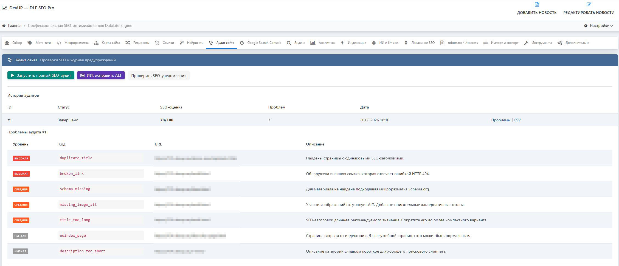Open the Инструменты tab
This screenshot has width=619, height=266.
coord(538,43)
